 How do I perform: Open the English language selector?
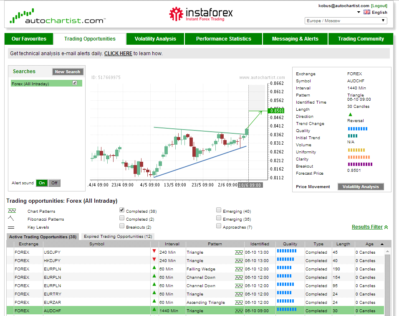click(372, 13)
